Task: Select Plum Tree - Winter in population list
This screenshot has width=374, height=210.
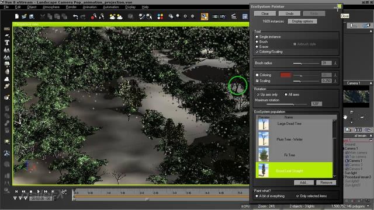Action: [x=294, y=139]
